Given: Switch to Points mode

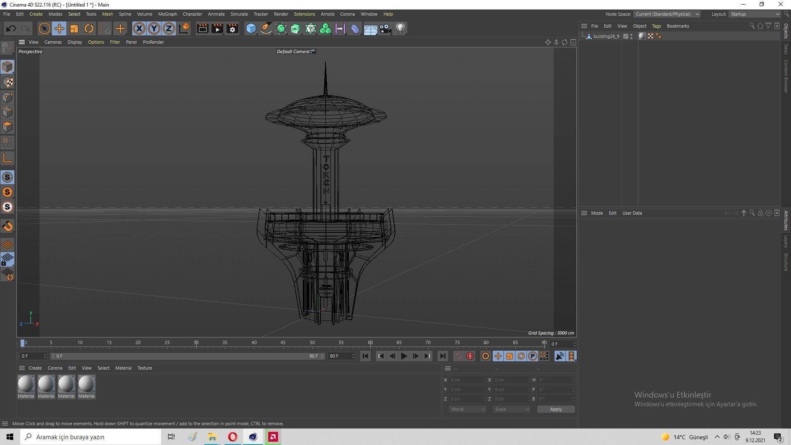Looking at the screenshot, I should [x=7, y=97].
